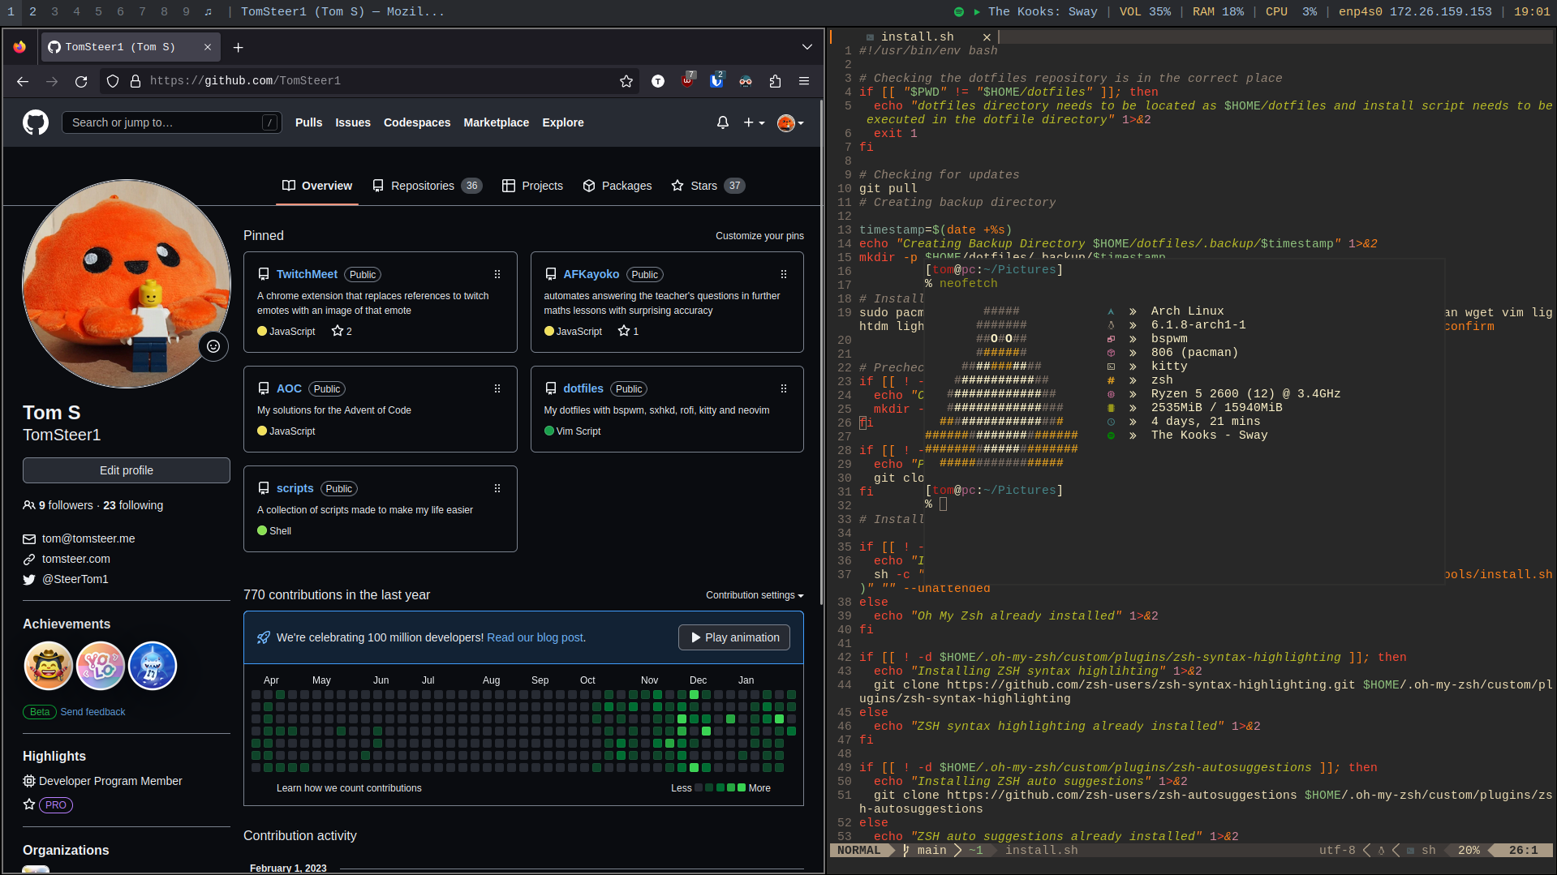Click the Edit profile button
This screenshot has width=1557, height=875.
click(127, 470)
